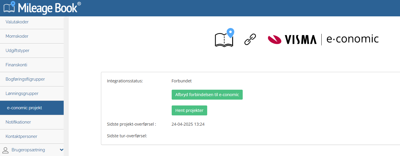The width and height of the screenshot is (400, 156).
Task: Open Lønningsgrupper in the sidebar
Action: coord(32,93)
